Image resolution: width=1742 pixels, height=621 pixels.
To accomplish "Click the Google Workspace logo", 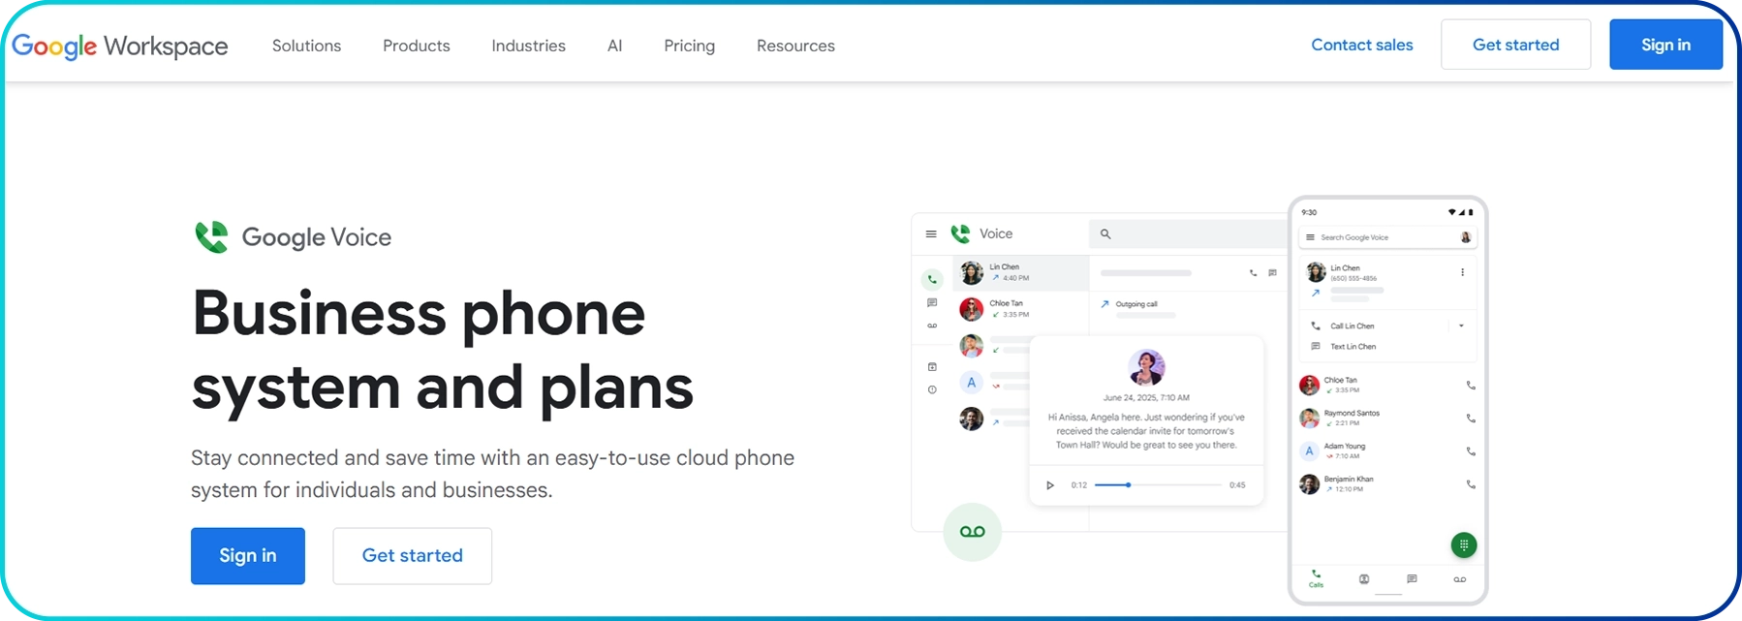I will pos(120,46).
